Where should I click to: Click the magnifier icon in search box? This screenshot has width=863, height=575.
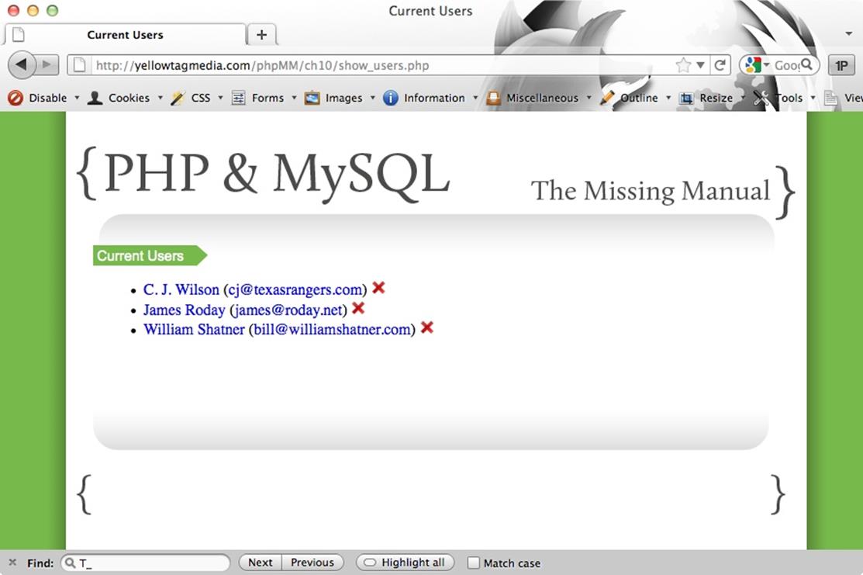806,64
